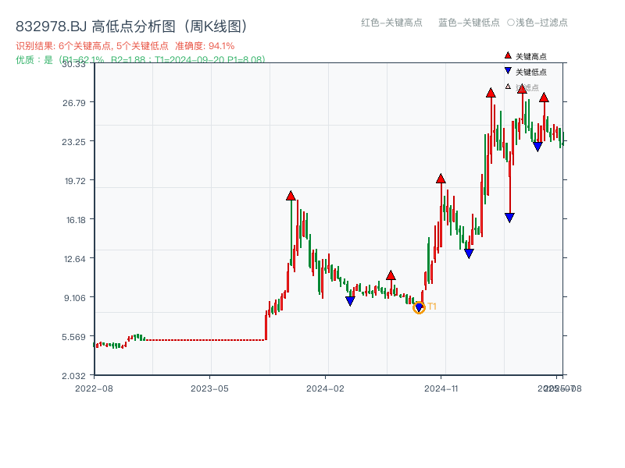
Task: Select the blue 关键低点 triangle in the legend box
Action: pos(507,69)
